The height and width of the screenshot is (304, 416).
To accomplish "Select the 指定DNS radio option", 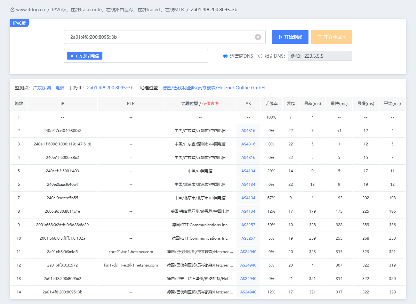I will tap(260, 56).
